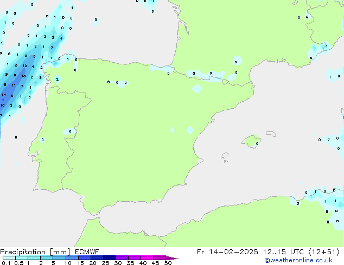This screenshot has width=344, height=265.
Task: Click the lightest 0.1–0.5 mm legend swatch
Action: point(9,258)
